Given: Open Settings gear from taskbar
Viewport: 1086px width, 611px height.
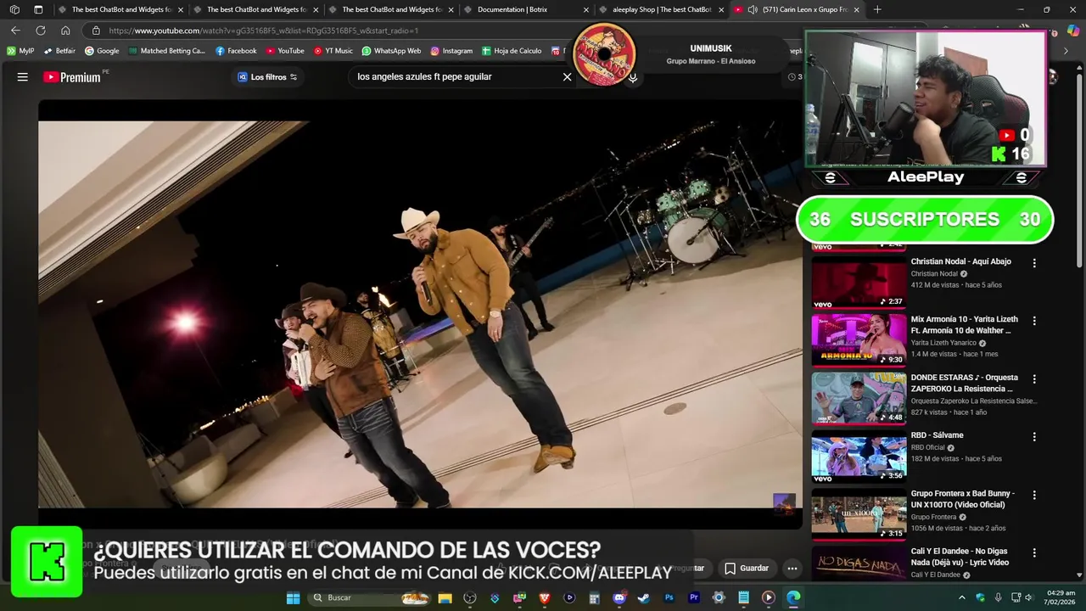Looking at the screenshot, I should click(x=719, y=597).
